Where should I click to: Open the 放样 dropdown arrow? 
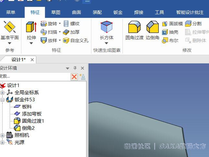coord(60,40)
